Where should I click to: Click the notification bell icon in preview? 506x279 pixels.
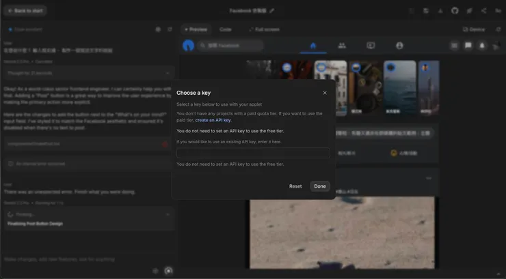pyautogui.click(x=482, y=46)
